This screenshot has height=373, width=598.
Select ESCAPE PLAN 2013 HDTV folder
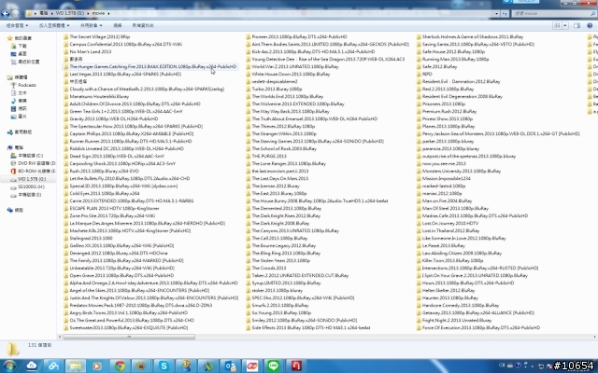(x=114, y=209)
